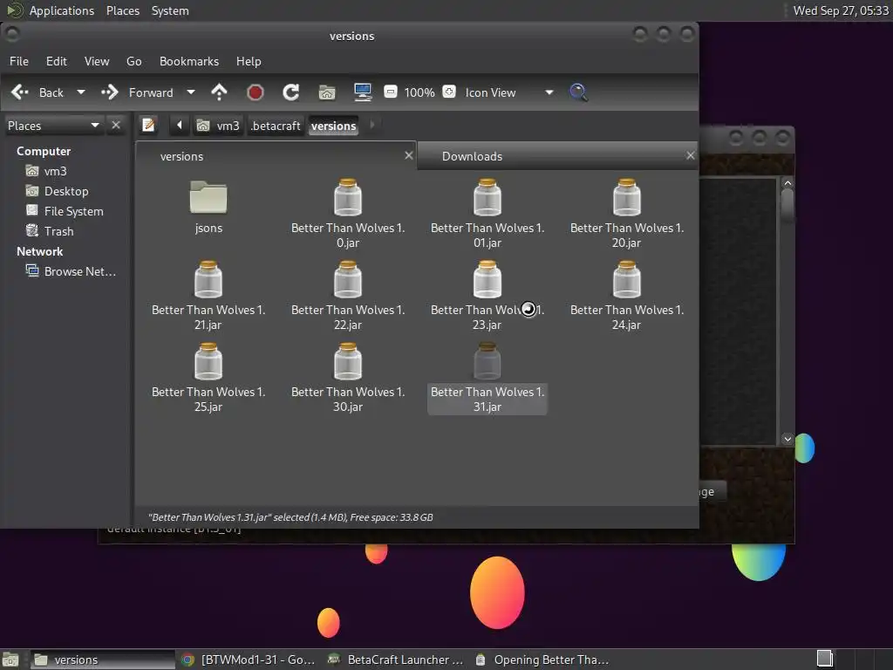Select Better Than Wolves 1.01.jar icon
Image resolution: width=893 pixels, height=670 pixels.
click(487, 197)
